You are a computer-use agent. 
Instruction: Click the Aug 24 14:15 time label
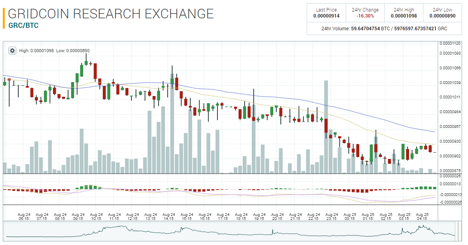(168, 217)
